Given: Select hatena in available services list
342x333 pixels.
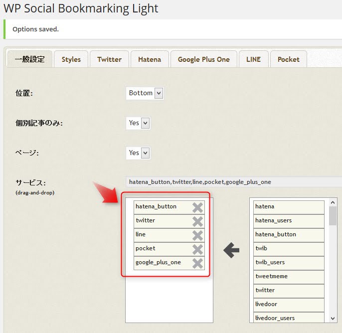Looking at the screenshot, I should click(289, 207).
